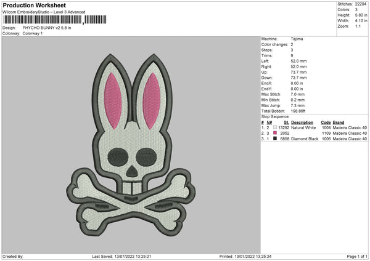Click the 'Left:' label
The height and width of the screenshot is (261, 370).
[265, 61]
